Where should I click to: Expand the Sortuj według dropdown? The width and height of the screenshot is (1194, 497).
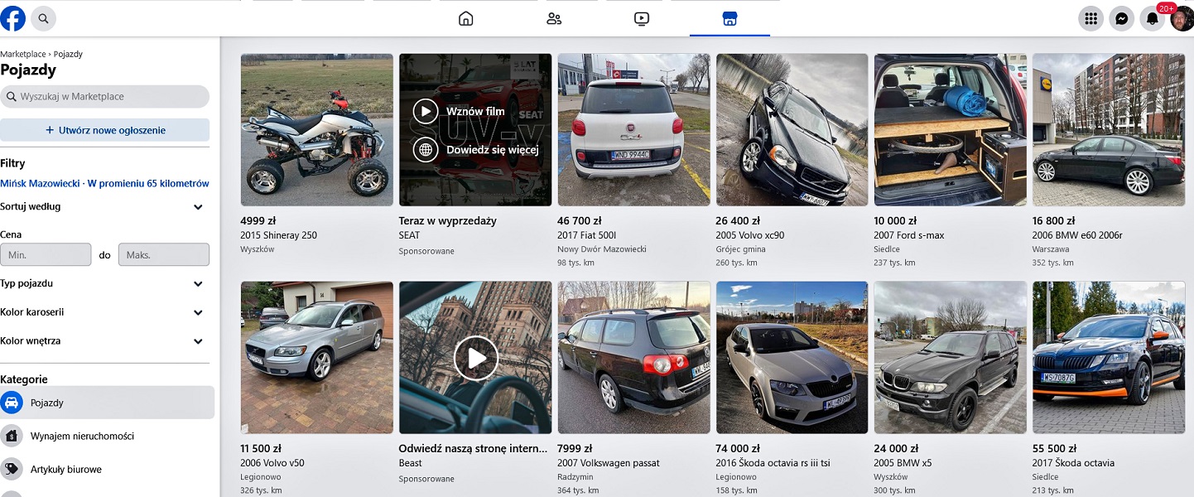(x=104, y=207)
